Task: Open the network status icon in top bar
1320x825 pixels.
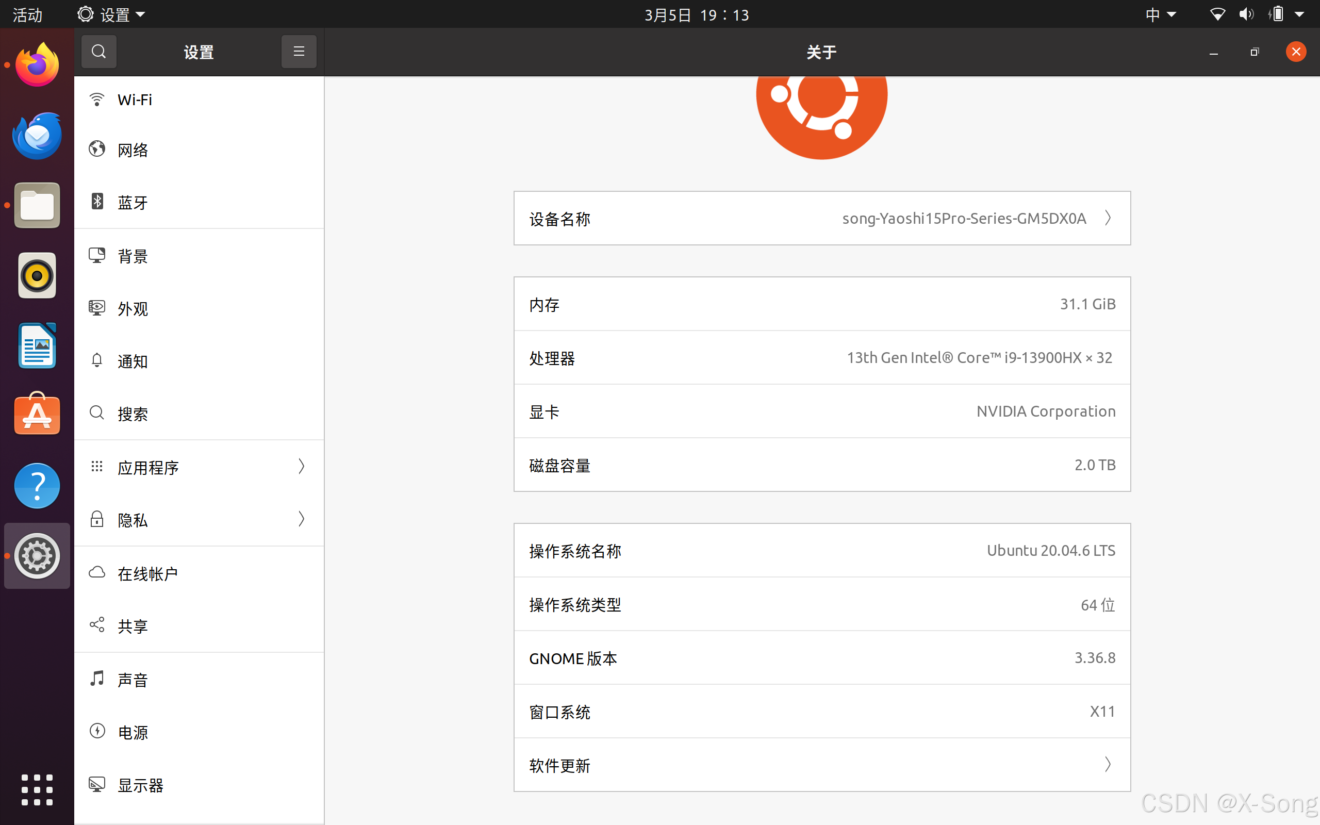Action: point(1217,14)
